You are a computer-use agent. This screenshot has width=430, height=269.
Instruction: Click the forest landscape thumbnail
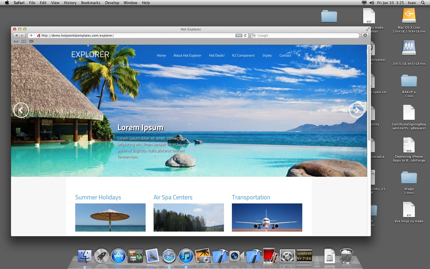coord(189,218)
